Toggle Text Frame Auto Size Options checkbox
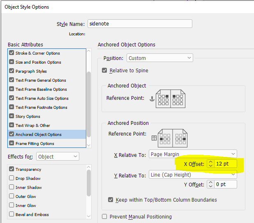This screenshot has height=223, width=254. click(12, 98)
